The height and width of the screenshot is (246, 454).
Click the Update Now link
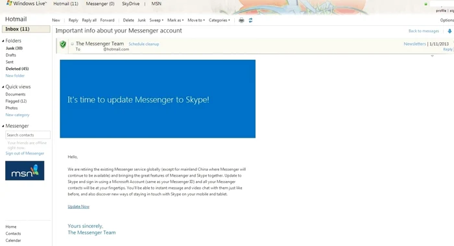(78, 206)
